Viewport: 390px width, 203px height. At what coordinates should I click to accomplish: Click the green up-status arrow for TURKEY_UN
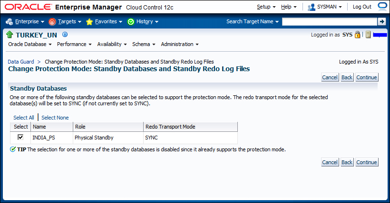tap(10, 35)
